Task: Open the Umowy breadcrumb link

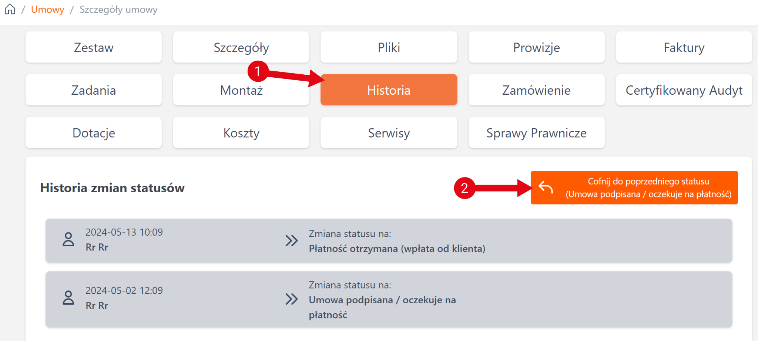Action: coord(47,10)
